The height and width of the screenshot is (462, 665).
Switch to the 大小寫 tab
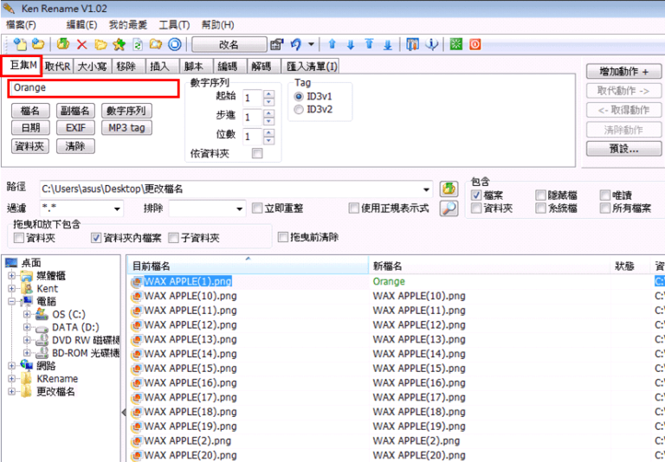tap(92, 67)
